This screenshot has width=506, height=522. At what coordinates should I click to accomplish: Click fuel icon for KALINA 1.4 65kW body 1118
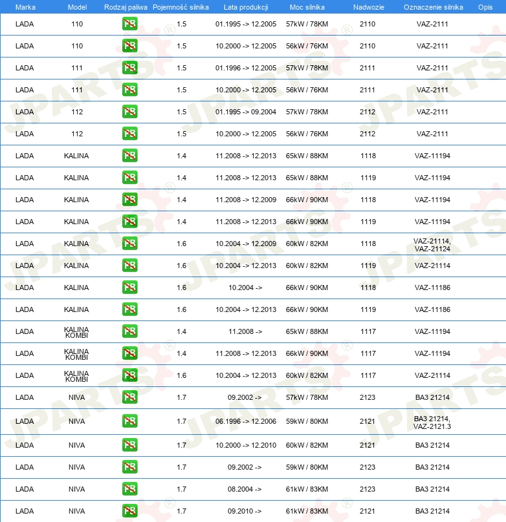tap(129, 156)
